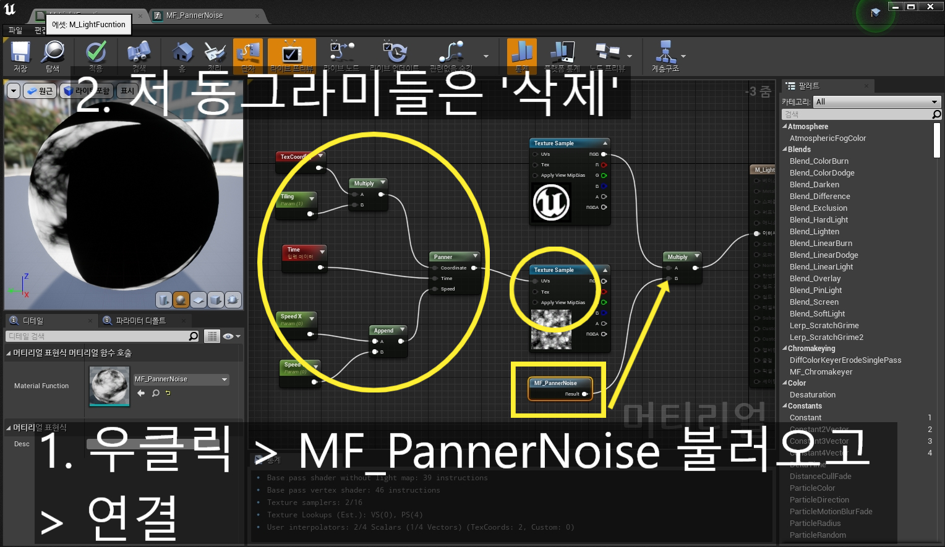Click the Result output pin on MF_PannerNoise

click(x=584, y=394)
